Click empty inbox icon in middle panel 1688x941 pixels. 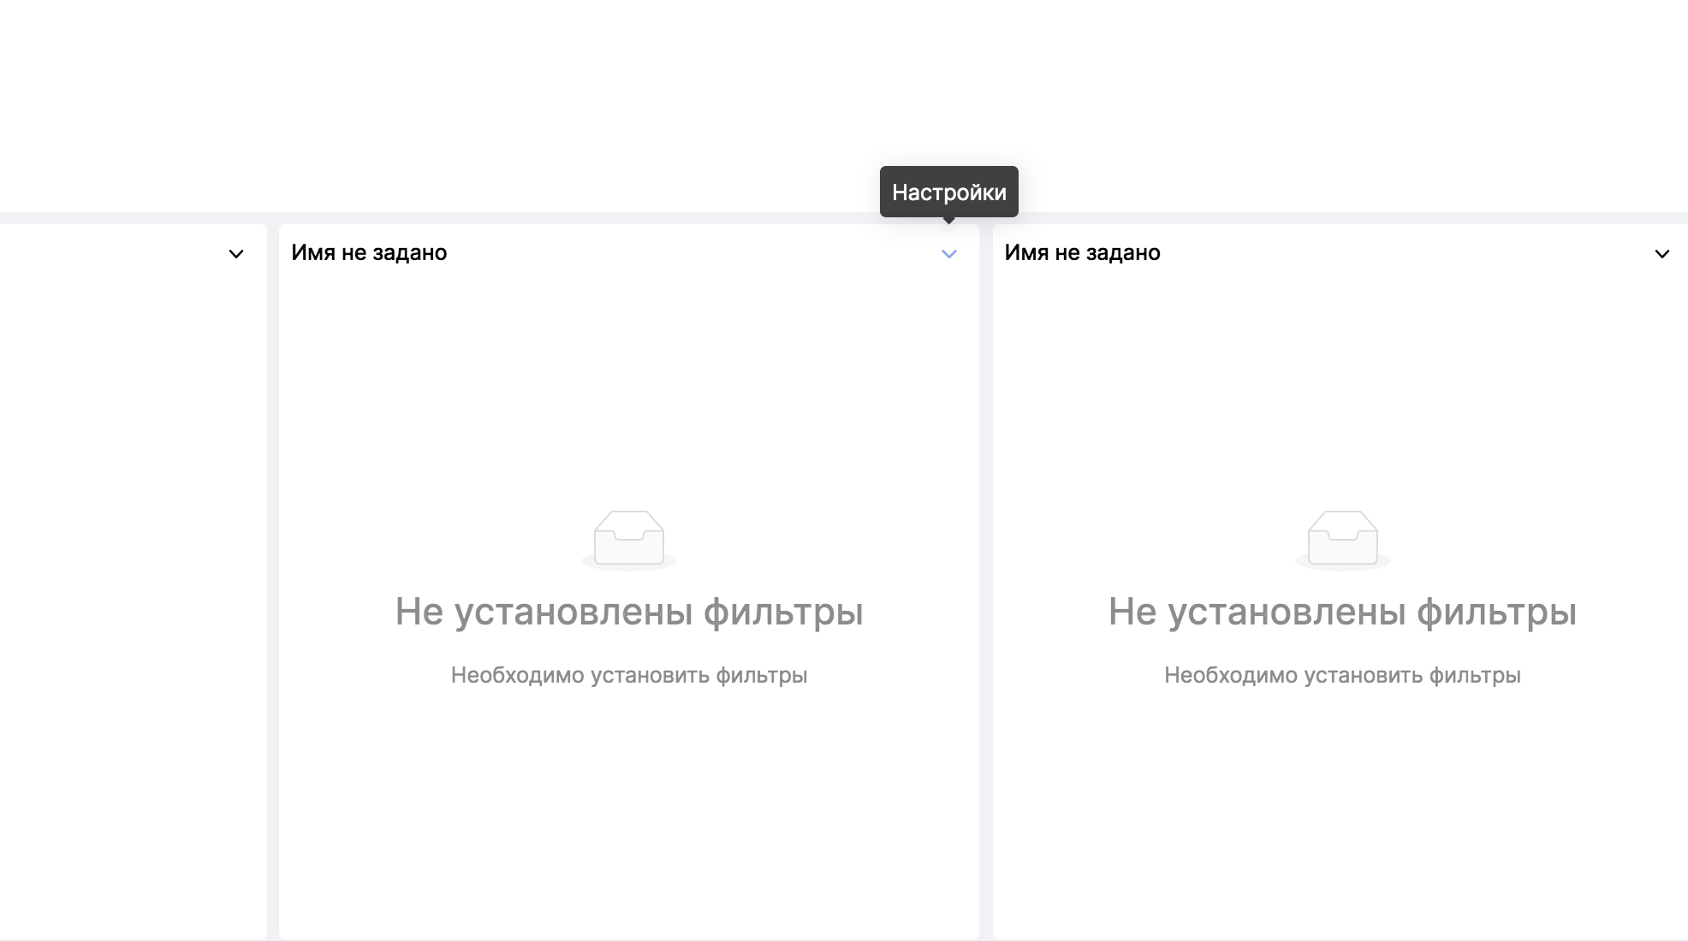coord(629,540)
